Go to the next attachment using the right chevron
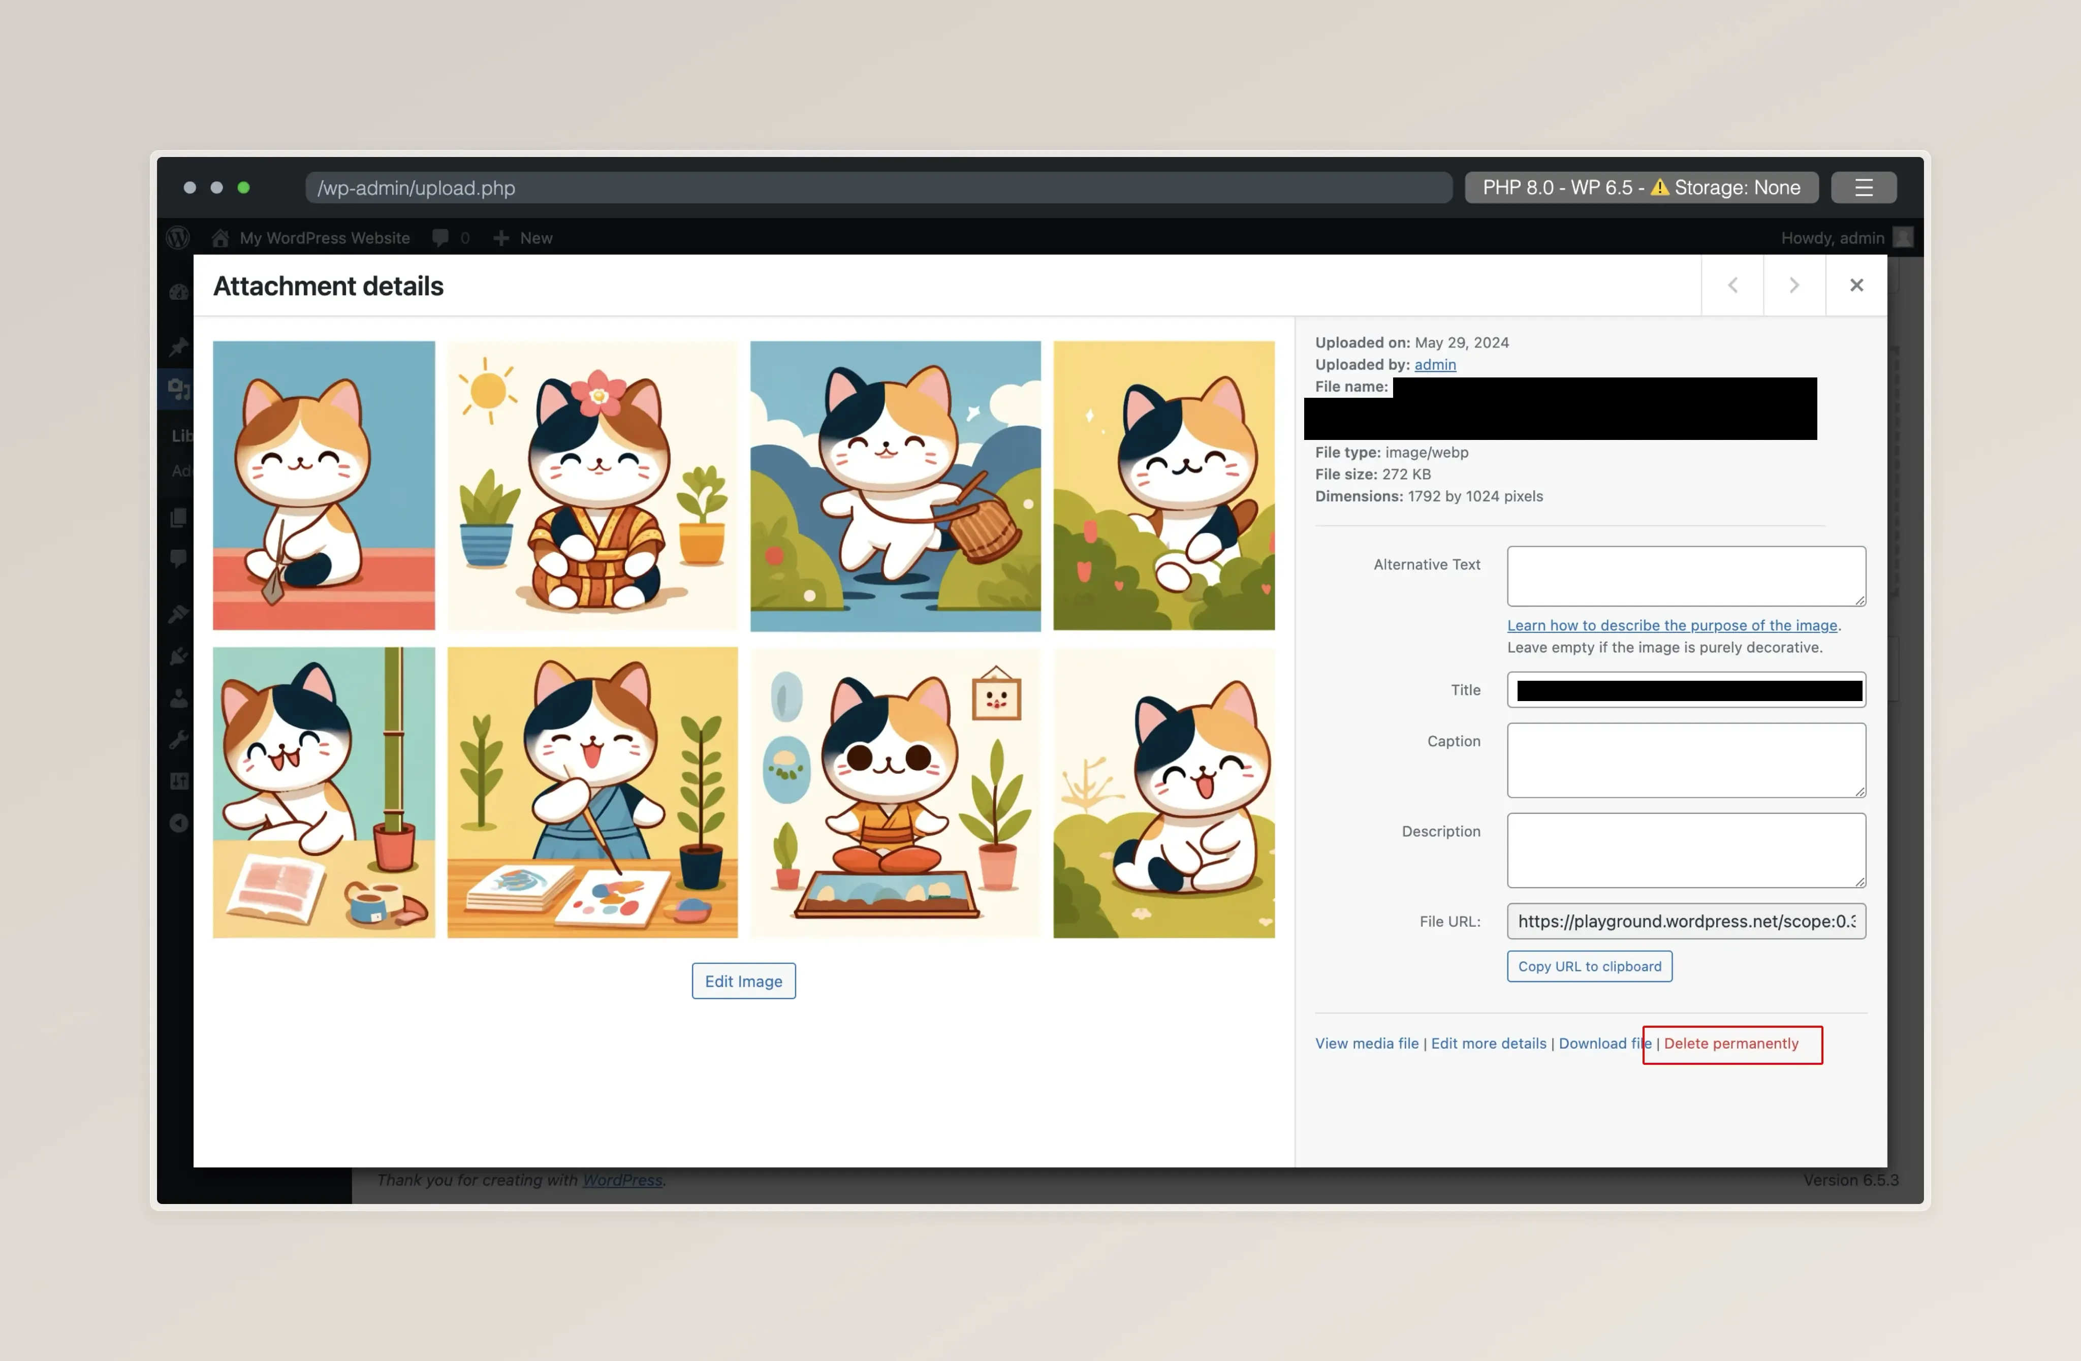 [x=1794, y=286]
